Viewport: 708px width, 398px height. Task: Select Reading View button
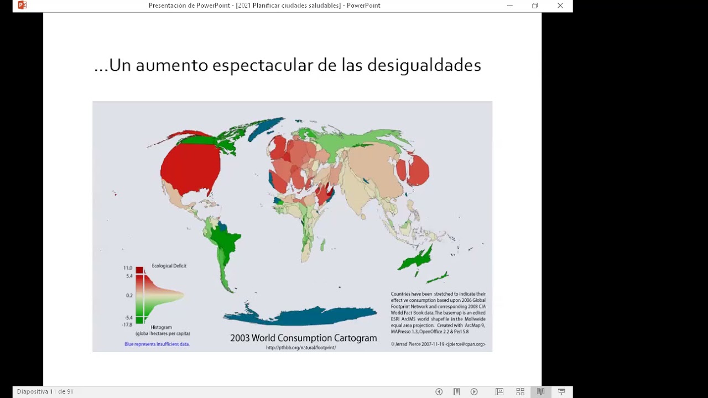coord(540,391)
